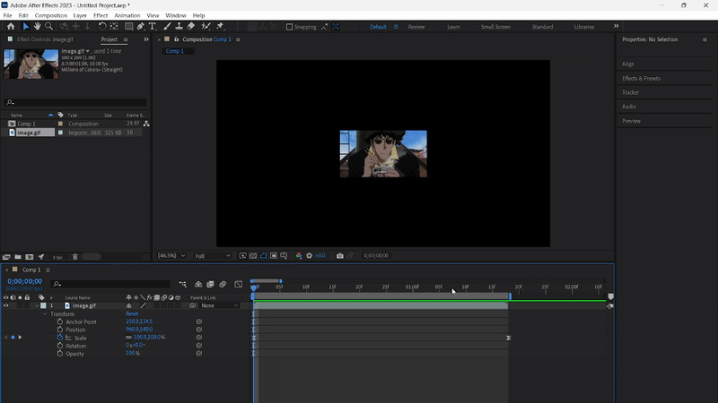The image size is (718, 403).
Task: Open the Composition menu
Action: [51, 15]
